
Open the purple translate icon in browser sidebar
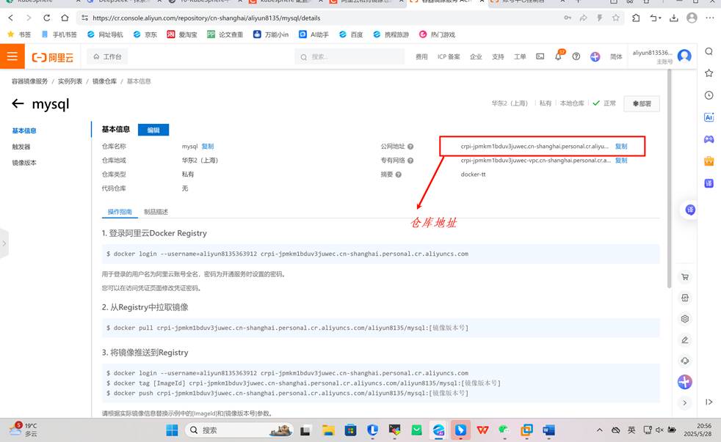coord(709,183)
